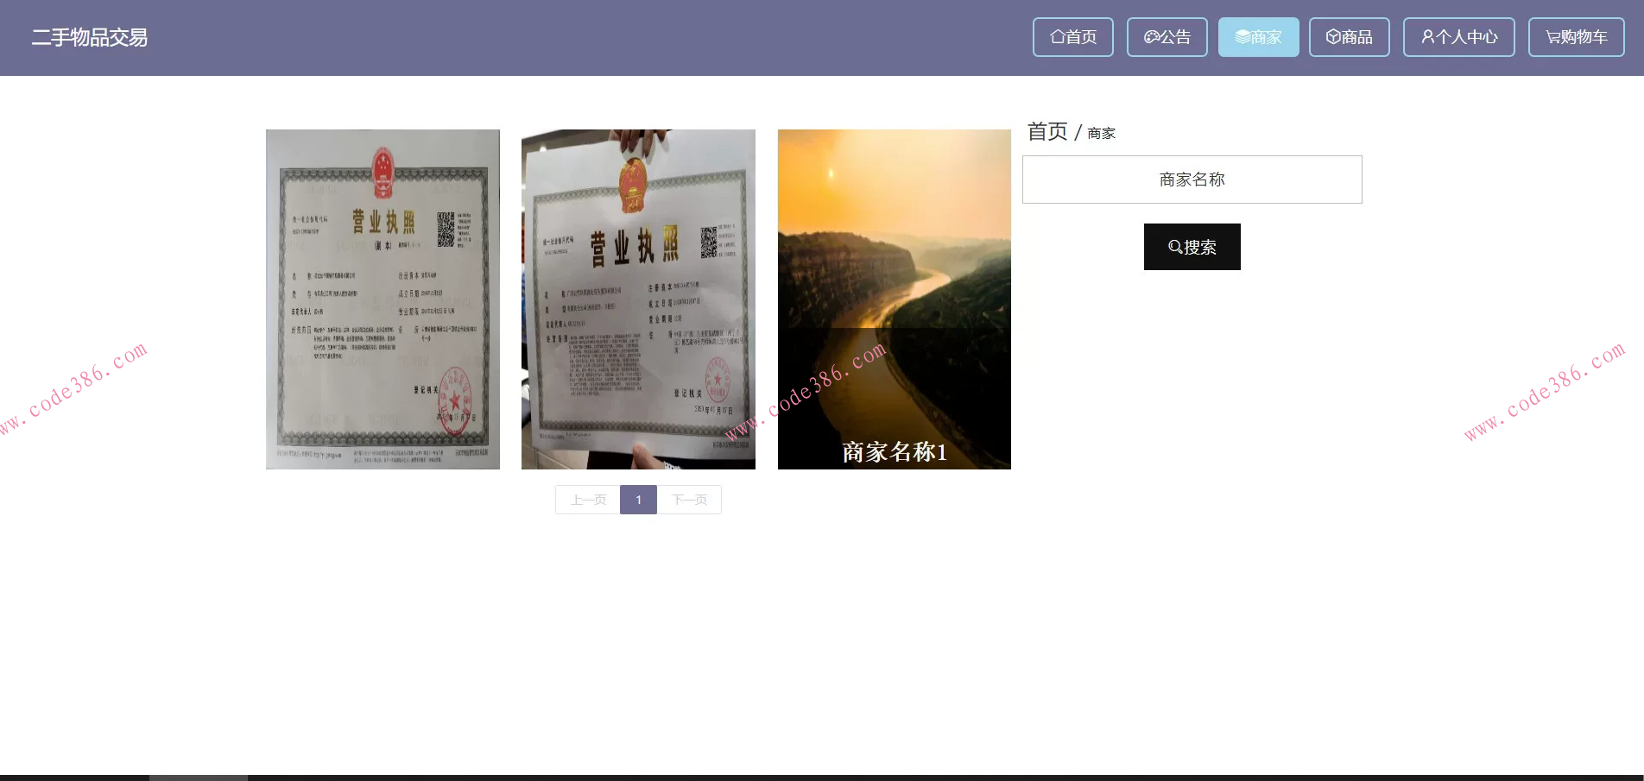This screenshot has width=1644, height=781.
Task: Select the highlighted 商家 merchants nav button
Action: [1258, 37]
